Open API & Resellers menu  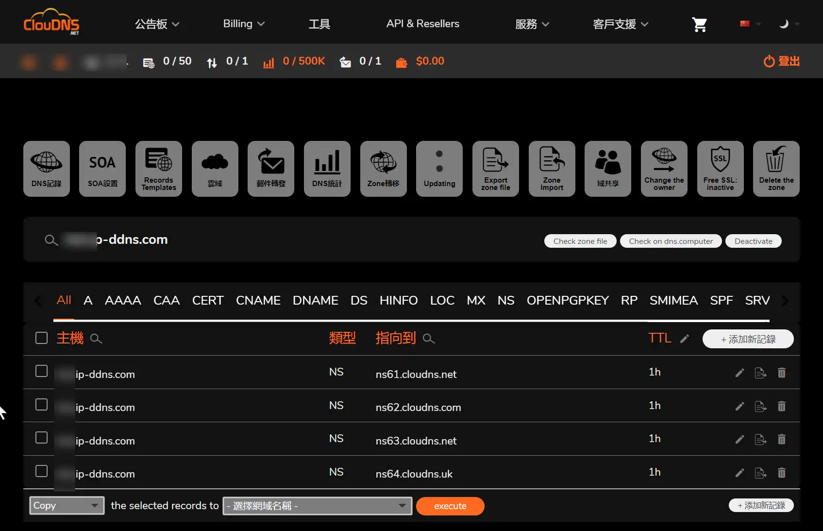pos(422,24)
